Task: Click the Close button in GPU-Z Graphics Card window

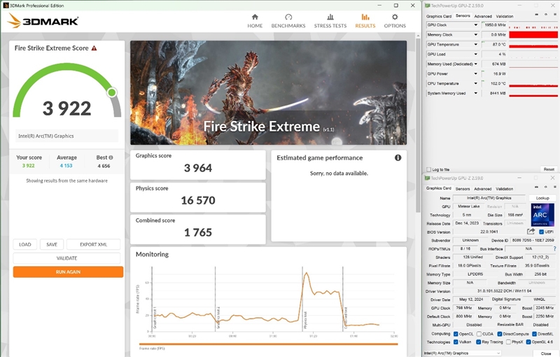Action: 545,353
